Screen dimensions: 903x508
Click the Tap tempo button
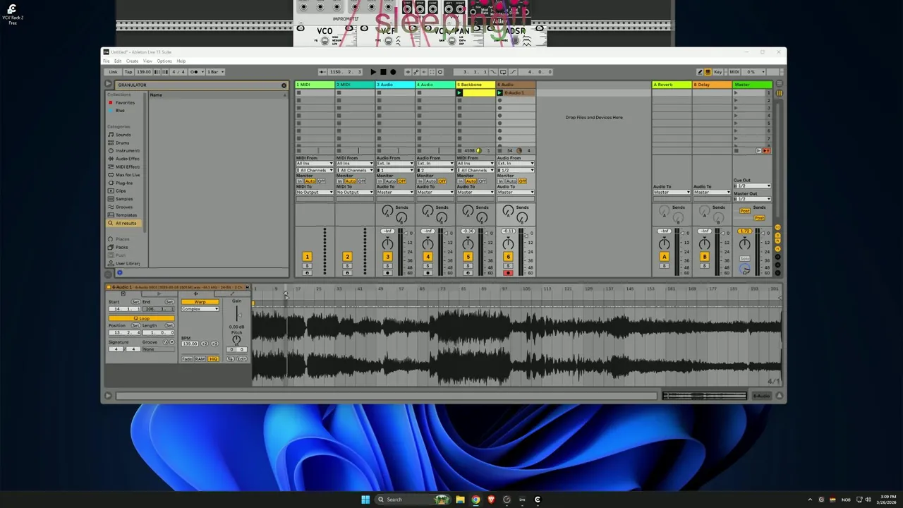pyautogui.click(x=128, y=72)
